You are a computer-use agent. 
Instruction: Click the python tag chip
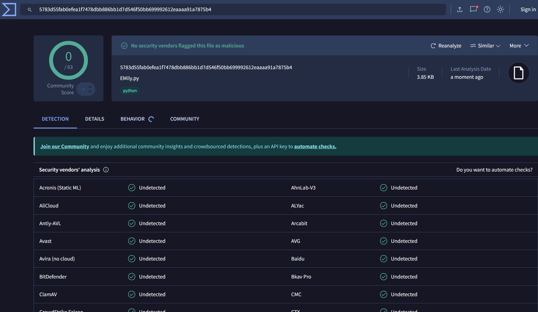click(x=130, y=91)
